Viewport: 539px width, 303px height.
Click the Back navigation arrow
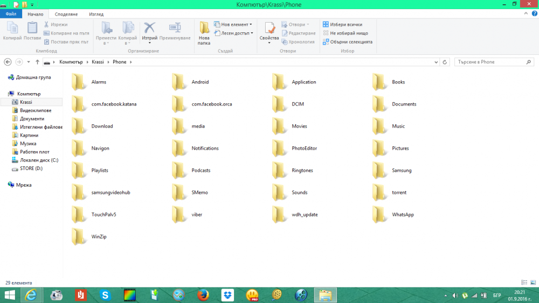[x=8, y=62]
